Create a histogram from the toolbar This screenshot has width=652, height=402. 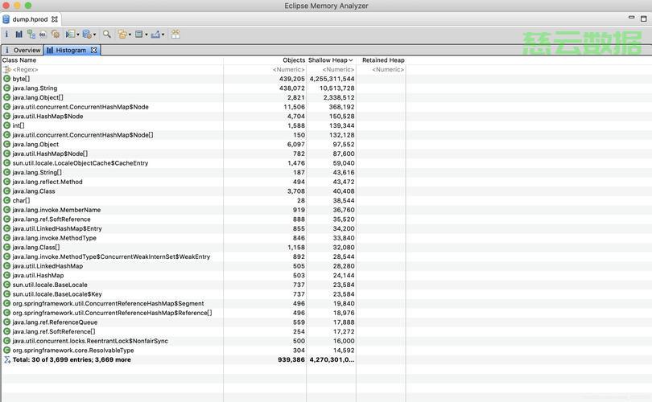pos(19,35)
